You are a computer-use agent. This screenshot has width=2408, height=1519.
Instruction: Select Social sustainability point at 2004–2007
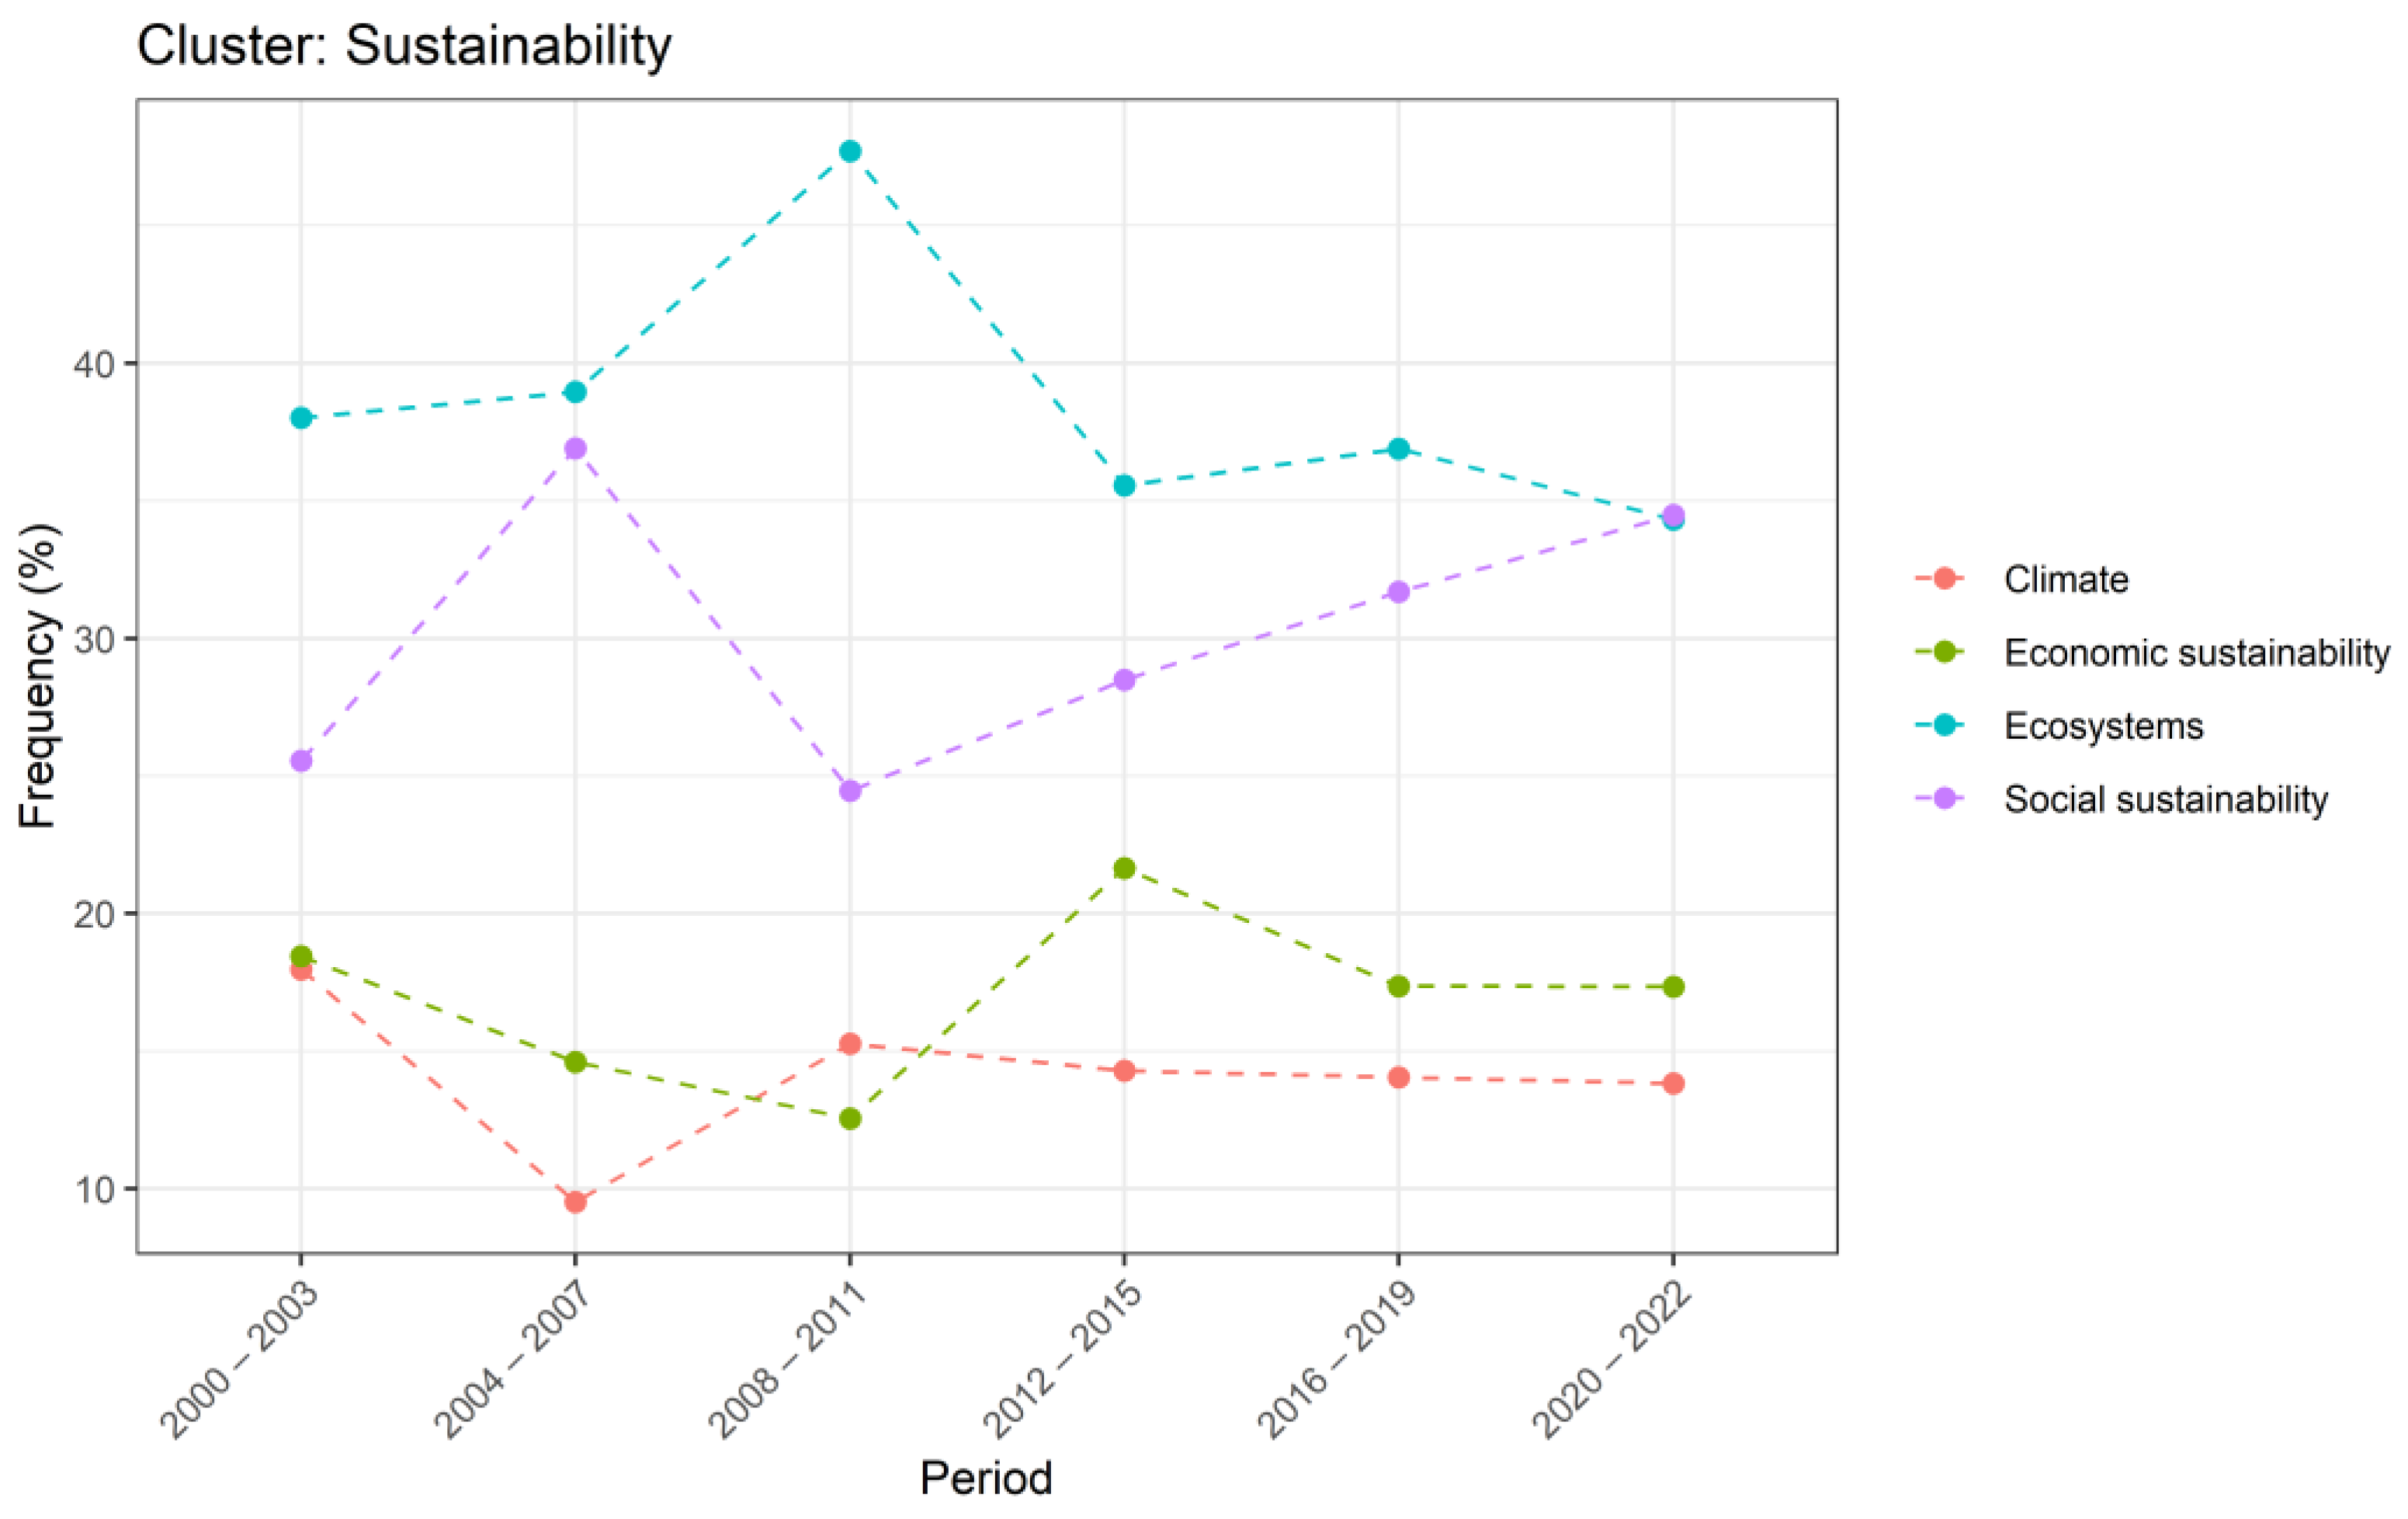575,448
